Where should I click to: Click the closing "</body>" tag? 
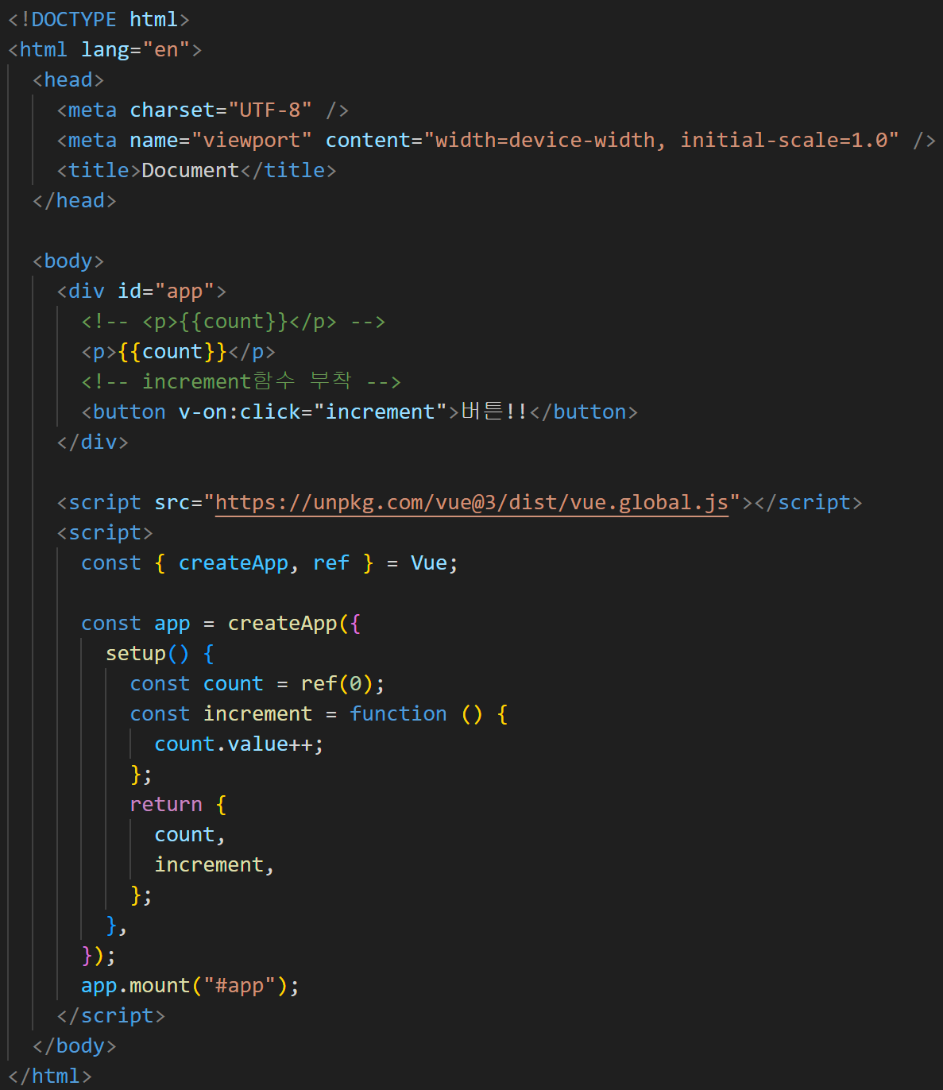(75, 1046)
